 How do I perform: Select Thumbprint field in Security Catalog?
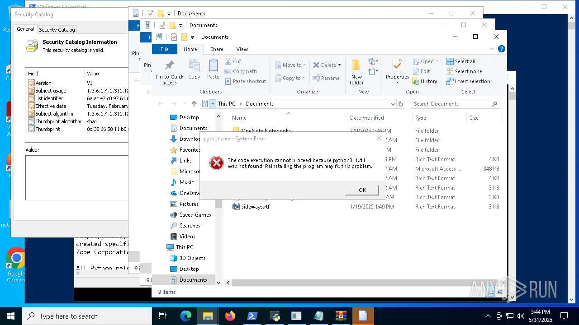47,129
